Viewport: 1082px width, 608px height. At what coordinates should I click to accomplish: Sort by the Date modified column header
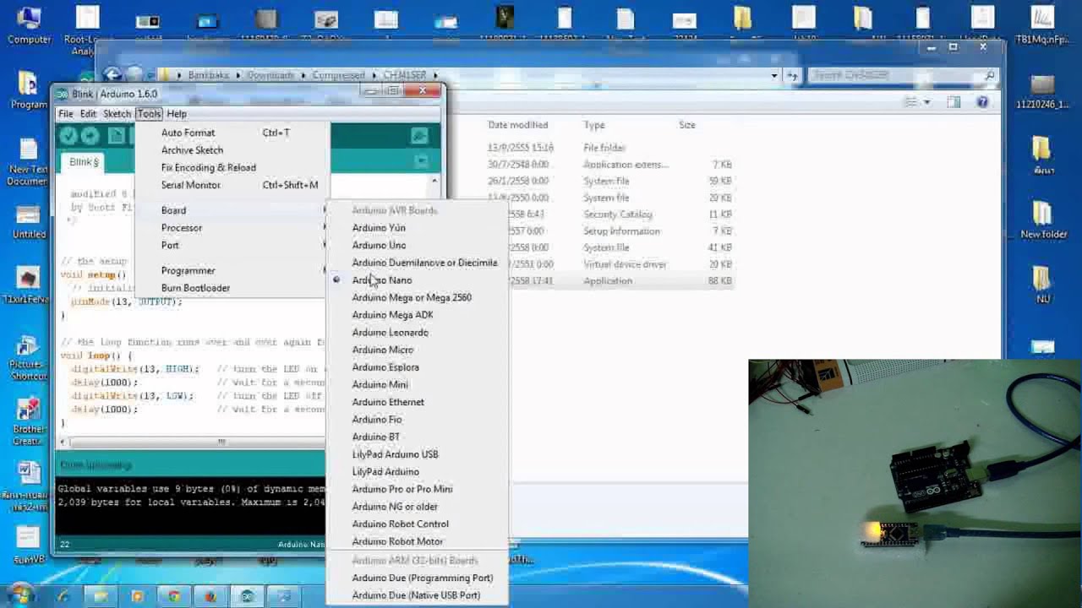point(517,125)
